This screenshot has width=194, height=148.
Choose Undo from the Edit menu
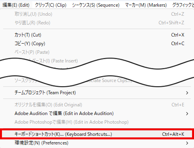(97, 14)
